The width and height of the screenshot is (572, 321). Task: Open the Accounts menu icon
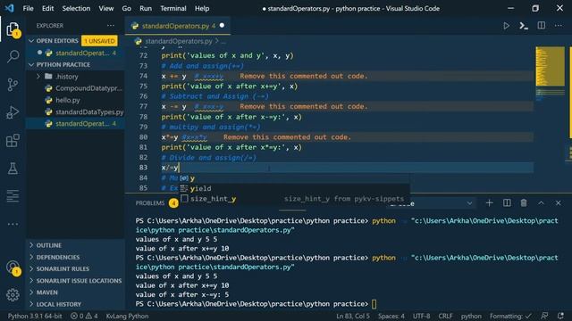pos(13,267)
